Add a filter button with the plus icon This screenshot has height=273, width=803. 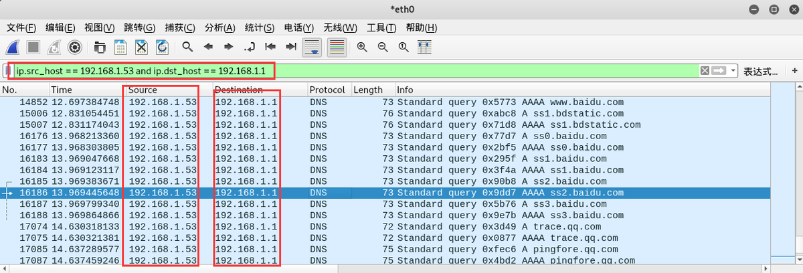click(x=795, y=71)
